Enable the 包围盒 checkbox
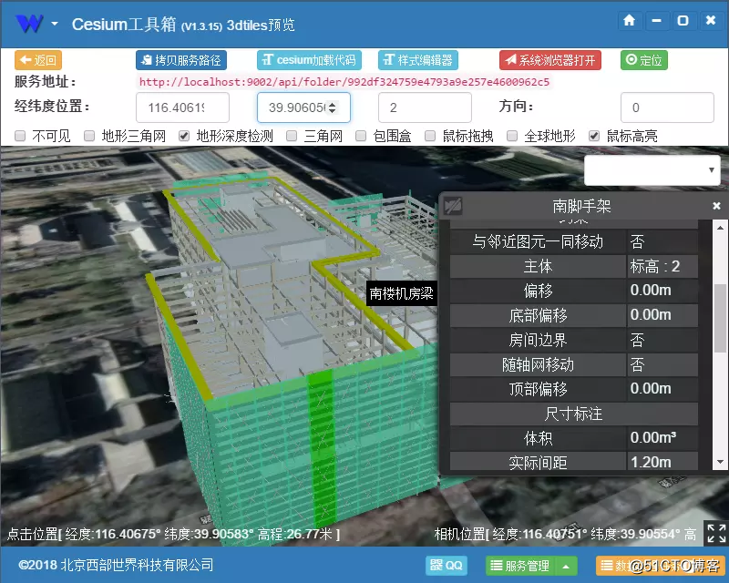 coord(361,136)
